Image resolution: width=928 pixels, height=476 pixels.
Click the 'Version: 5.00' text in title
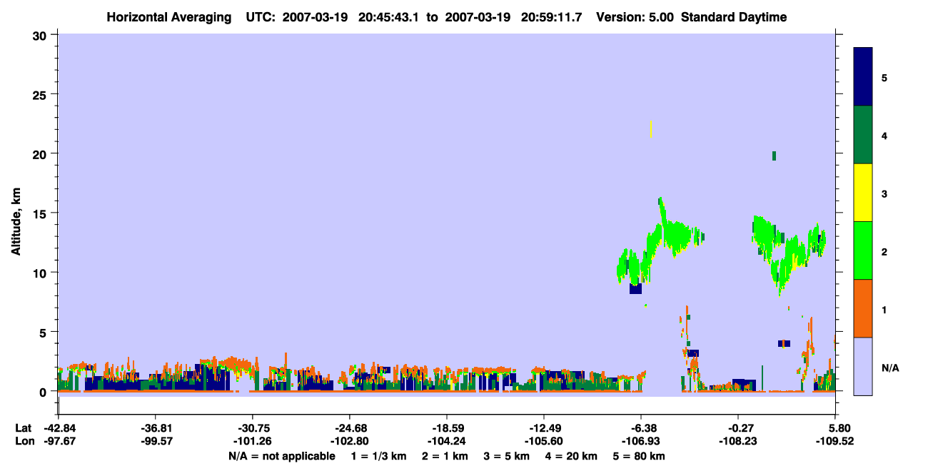point(636,17)
